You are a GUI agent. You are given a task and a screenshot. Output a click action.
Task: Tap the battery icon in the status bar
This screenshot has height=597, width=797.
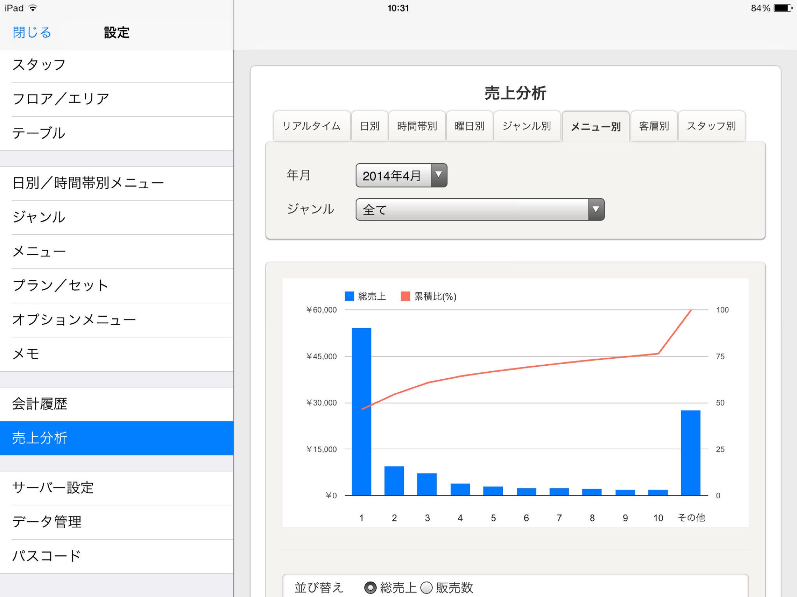[783, 8]
